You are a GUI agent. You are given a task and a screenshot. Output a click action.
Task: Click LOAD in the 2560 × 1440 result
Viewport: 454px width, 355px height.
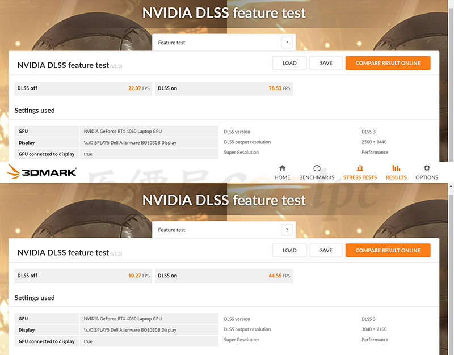point(289,63)
